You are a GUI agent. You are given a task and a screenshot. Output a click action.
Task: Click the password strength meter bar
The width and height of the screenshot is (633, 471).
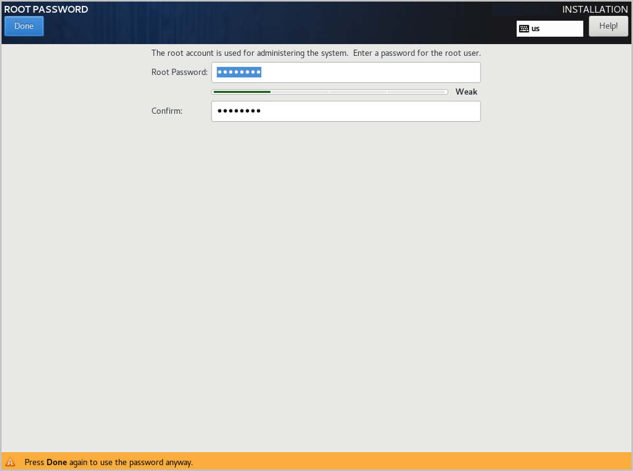[329, 91]
